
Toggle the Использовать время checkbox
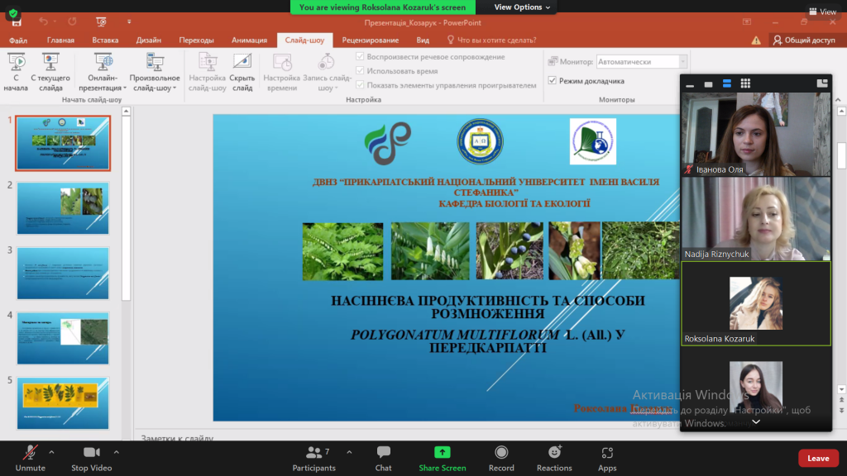pyautogui.click(x=360, y=71)
